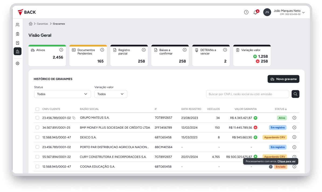
Task: Click value R$ 500.325.675,87
Action: (x=239, y=157)
